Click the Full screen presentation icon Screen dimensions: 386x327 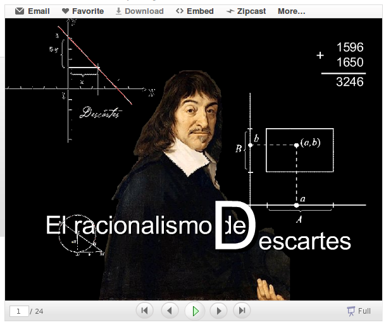351,311
